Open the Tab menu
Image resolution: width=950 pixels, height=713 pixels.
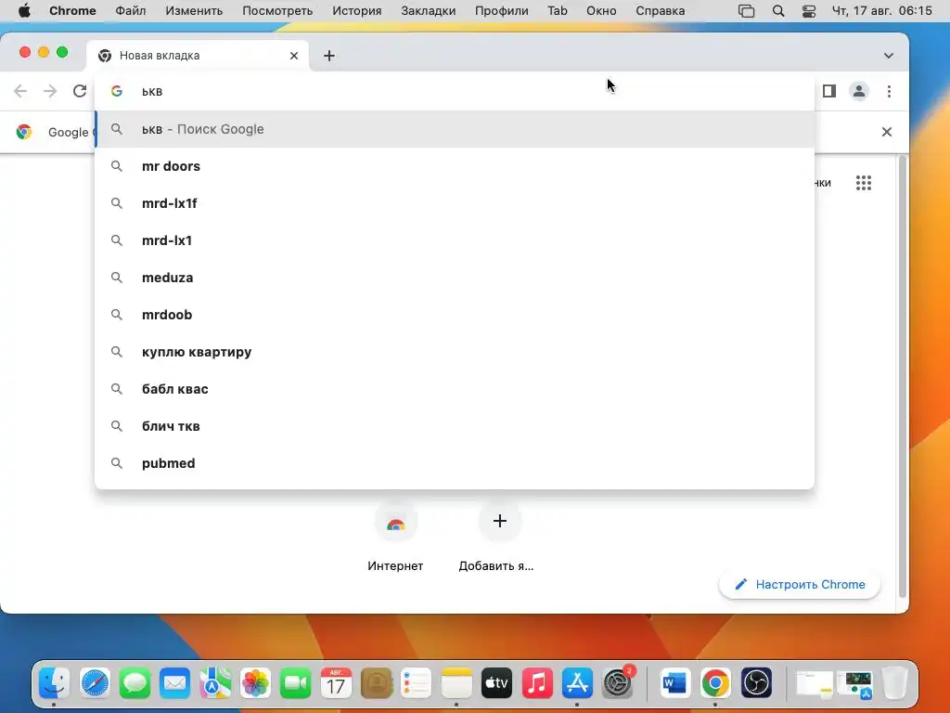coord(558,11)
